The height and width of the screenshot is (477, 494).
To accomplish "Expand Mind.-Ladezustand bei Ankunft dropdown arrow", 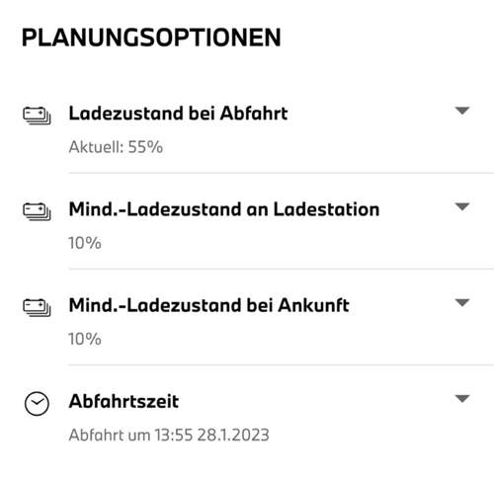I will point(462,302).
